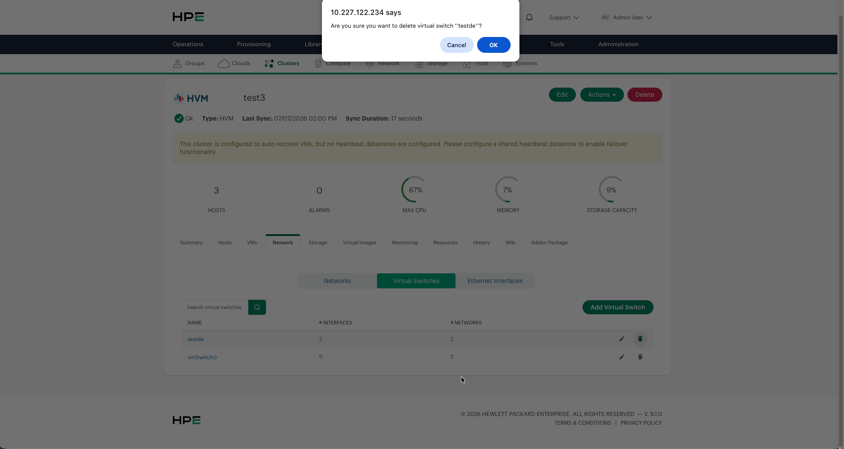Show the Networks sub-view

pos(337,281)
